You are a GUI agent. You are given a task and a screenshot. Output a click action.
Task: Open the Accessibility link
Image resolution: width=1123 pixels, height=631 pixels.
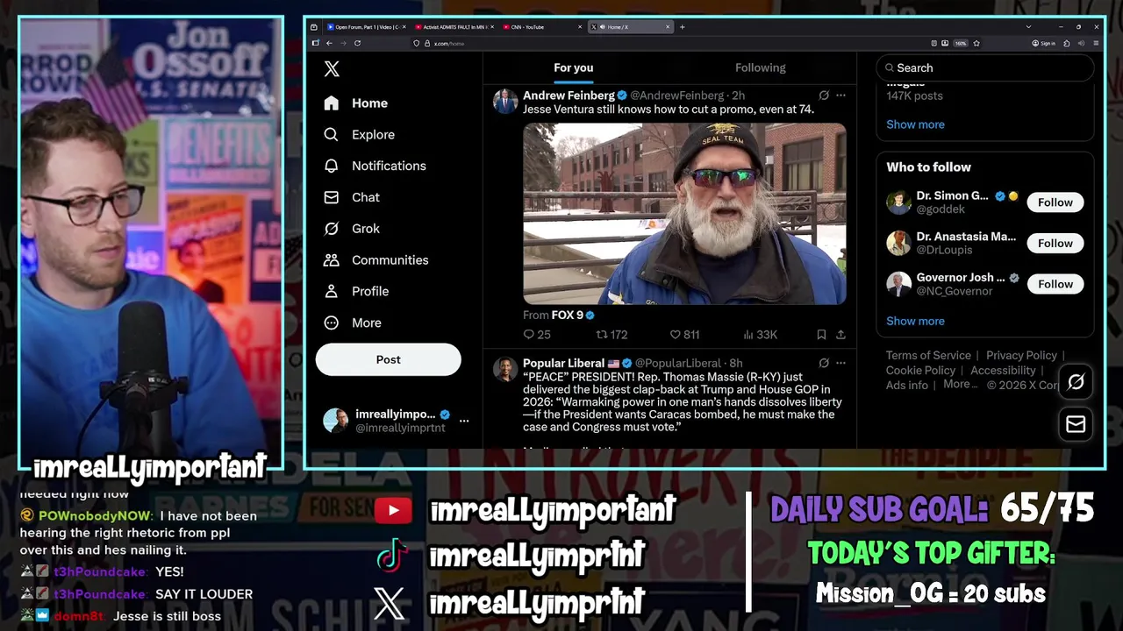pyautogui.click(x=1003, y=371)
